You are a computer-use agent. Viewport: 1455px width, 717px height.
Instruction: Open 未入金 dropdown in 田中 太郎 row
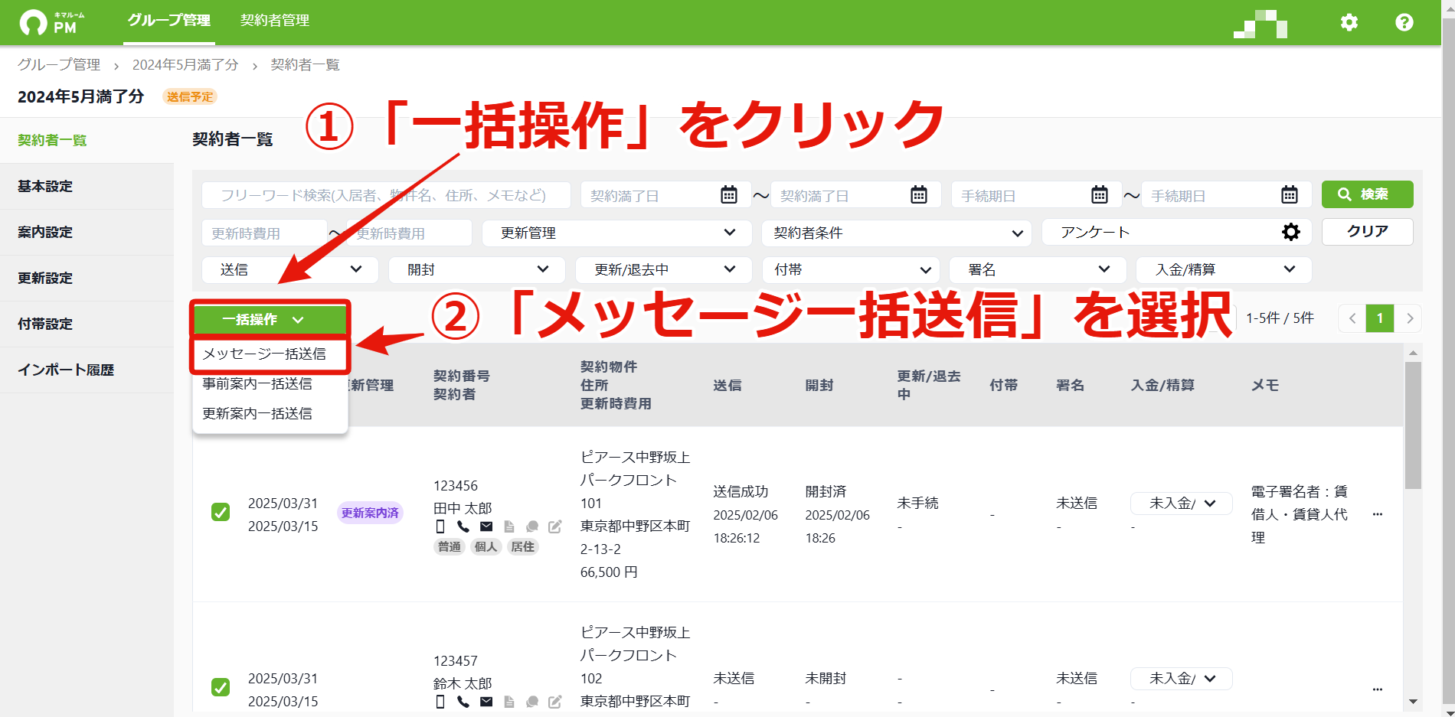point(1182,504)
